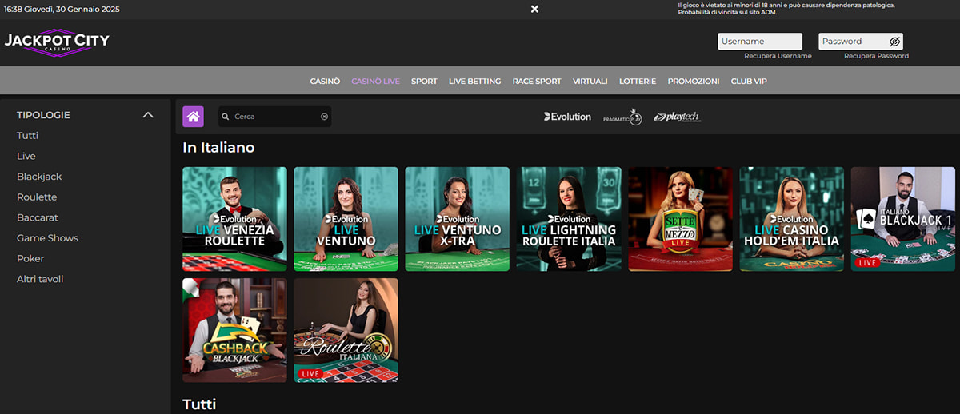Image resolution: width=960 pixels, height=414 pixels.
Task: Open the Sport navigation tab
Action: (424, 81)
